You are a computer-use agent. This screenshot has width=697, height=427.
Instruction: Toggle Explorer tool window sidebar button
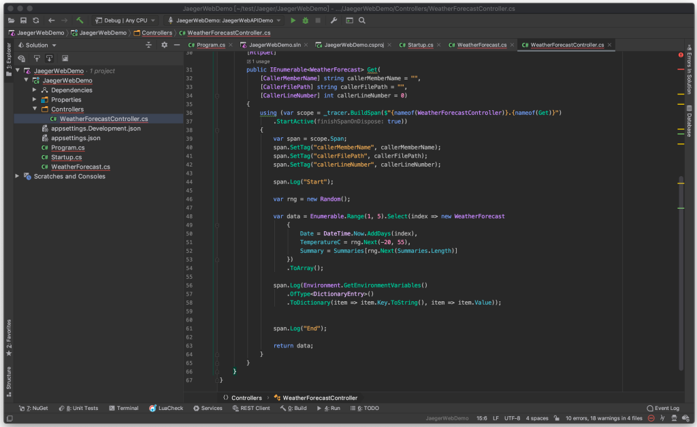pyautogui.click(x=8, y=59)
